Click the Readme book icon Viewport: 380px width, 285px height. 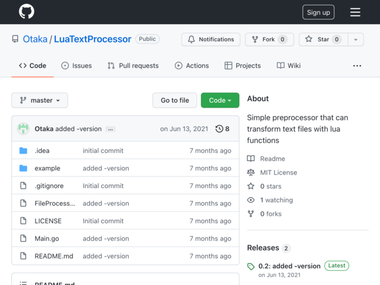point(251,159)
